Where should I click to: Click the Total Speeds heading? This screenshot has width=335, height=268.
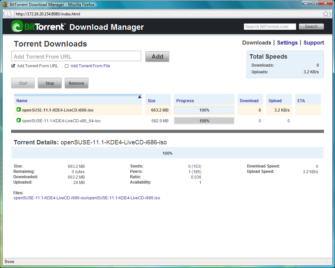tap(268, 56)
